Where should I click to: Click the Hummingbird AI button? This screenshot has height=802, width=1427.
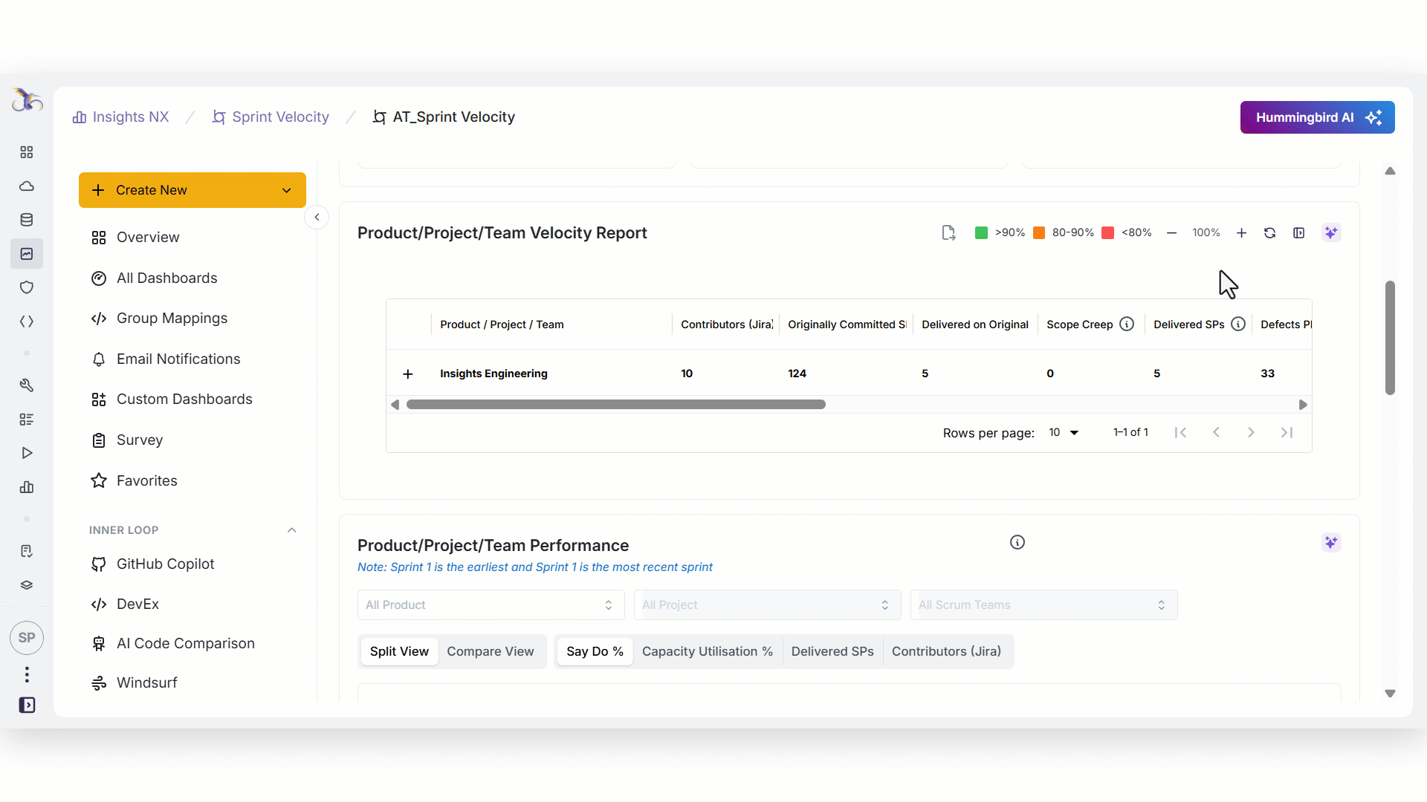[1317, 117]
